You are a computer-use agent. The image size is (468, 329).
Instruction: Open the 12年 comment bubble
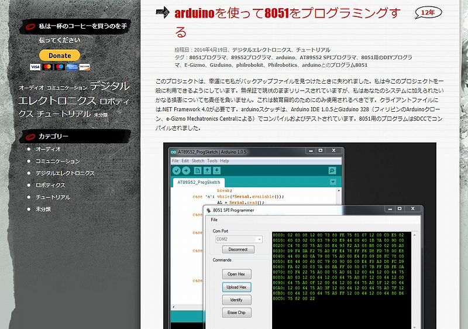(x=428, y=12)
